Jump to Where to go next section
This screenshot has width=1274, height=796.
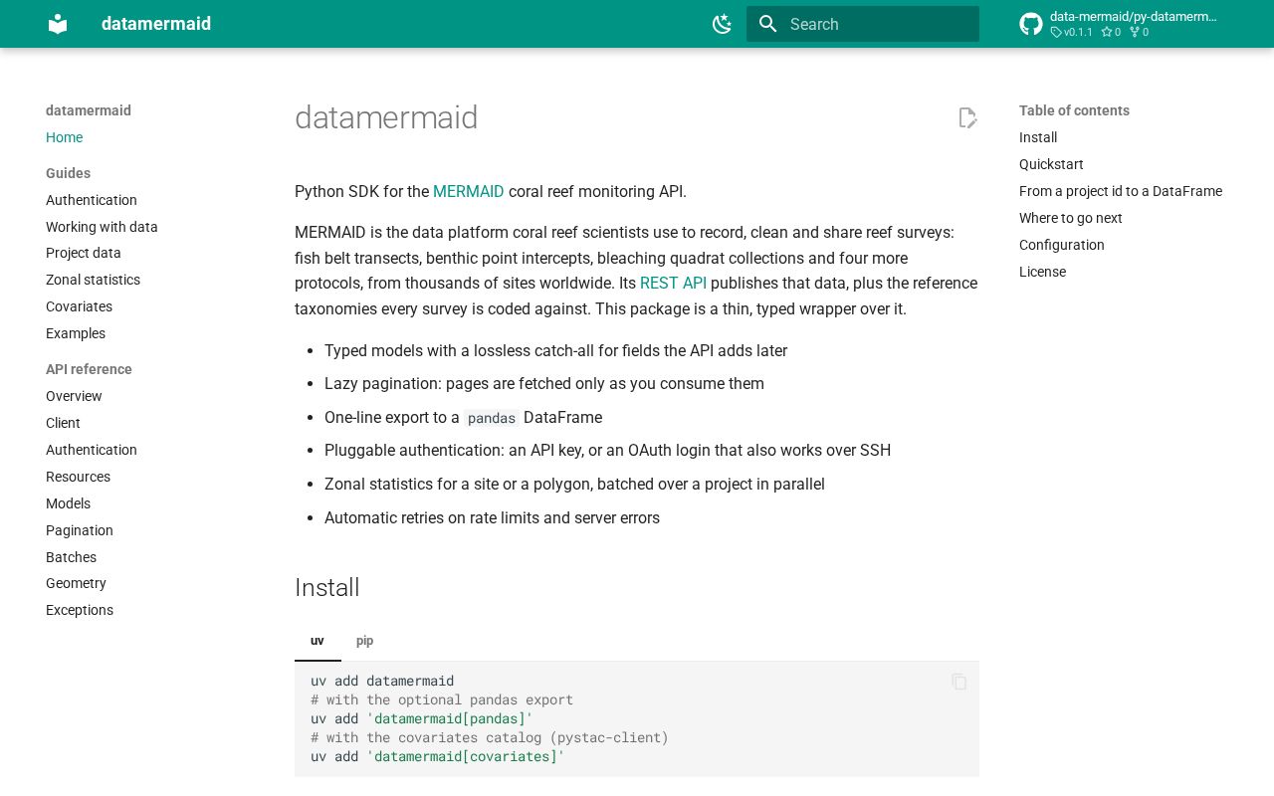point(1071,218)
